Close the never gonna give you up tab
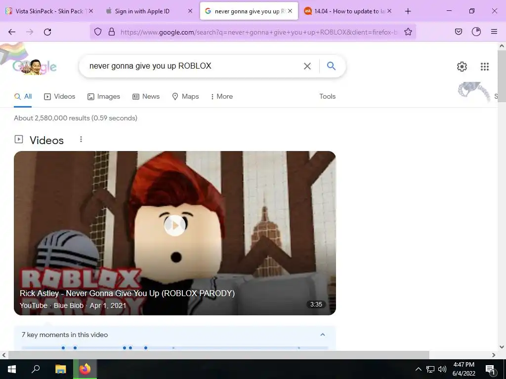Viewport: 506px width, 379px height. [290, 11]
